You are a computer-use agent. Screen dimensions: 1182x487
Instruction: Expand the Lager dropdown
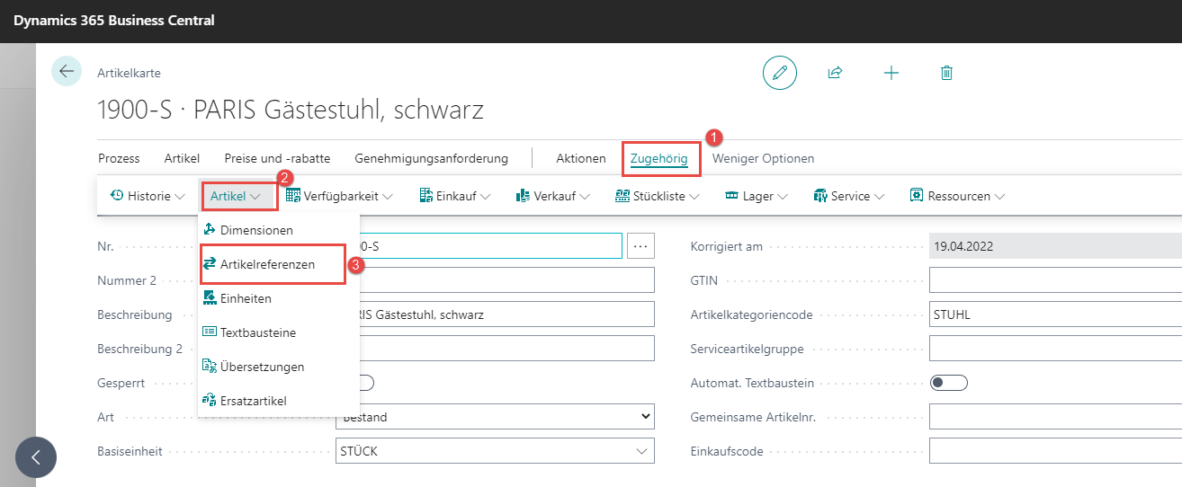click(x=783, y=196)
